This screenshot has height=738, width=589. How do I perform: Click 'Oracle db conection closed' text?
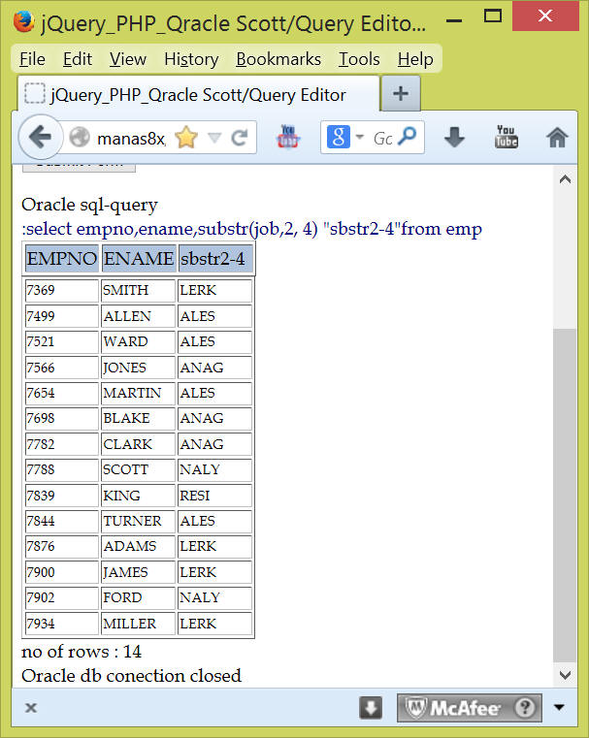click(x=131, y=676)
